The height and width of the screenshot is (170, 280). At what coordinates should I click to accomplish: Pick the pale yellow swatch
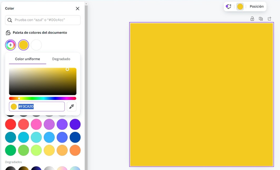pos(49,150)
